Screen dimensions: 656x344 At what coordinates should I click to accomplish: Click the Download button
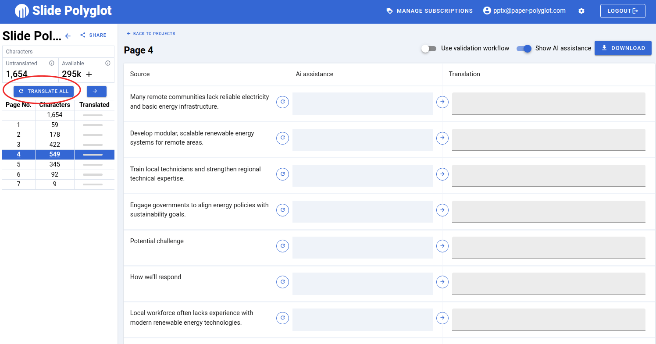pos(623,48)
